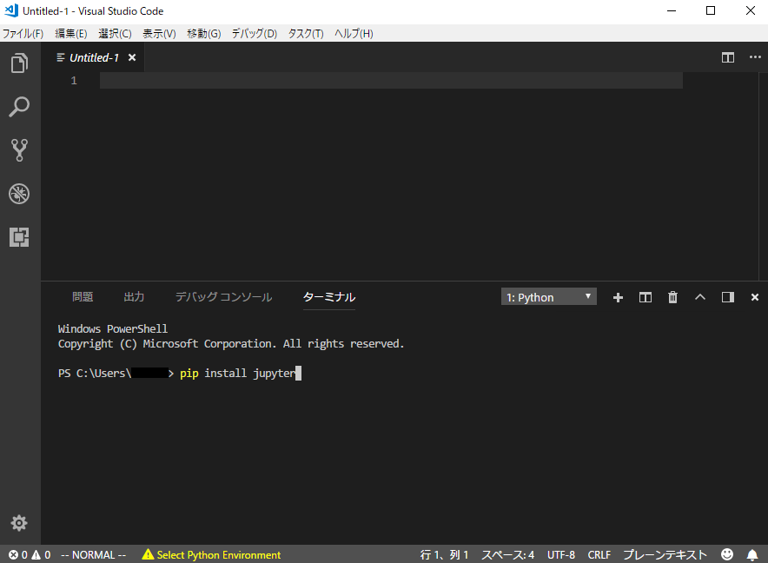This screenshot has width=768, height=563.
Task: Switch to the 問題 panel tab
Action: [83, 296]
